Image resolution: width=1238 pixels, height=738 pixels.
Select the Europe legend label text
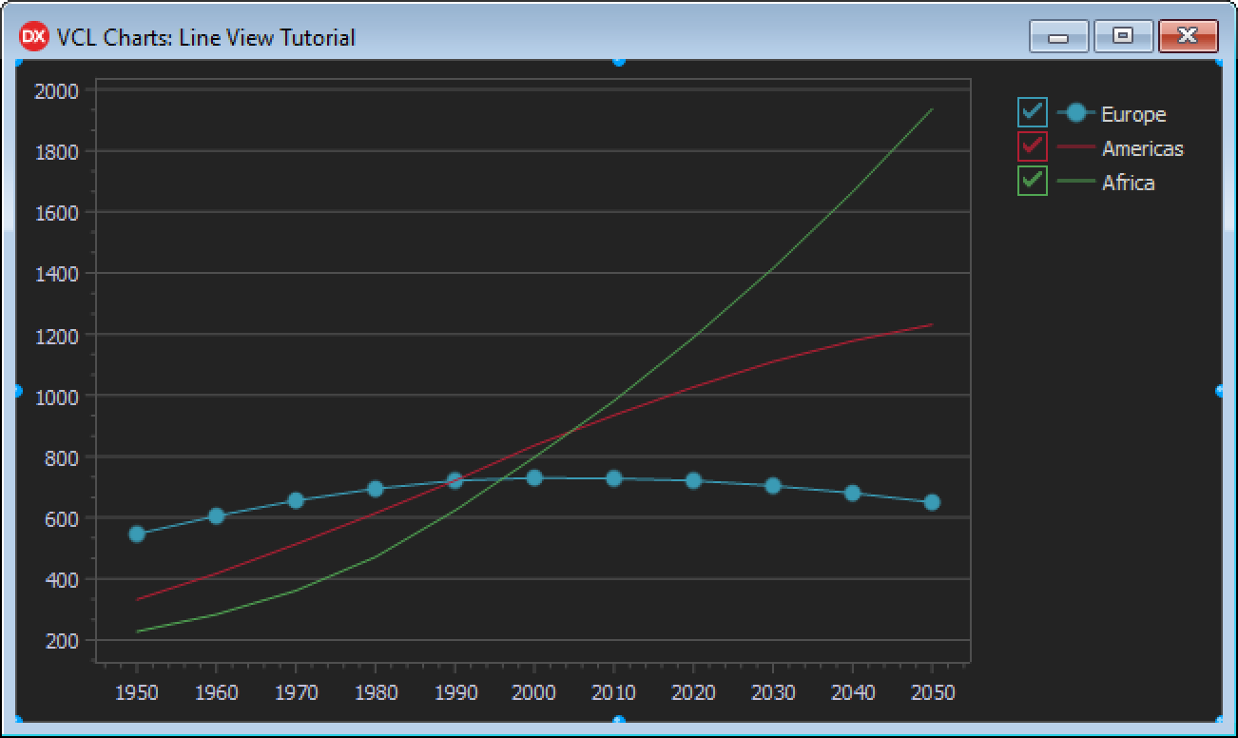pyautogui.click(x=1133, y=114)
